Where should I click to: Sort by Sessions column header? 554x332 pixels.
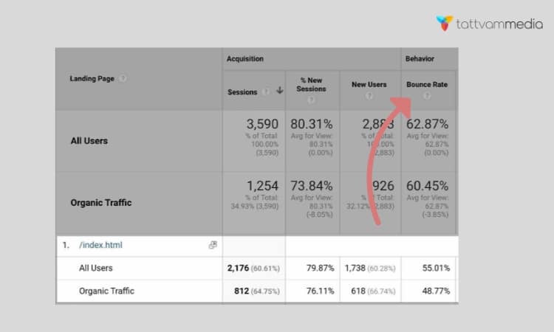coord(242,92)
